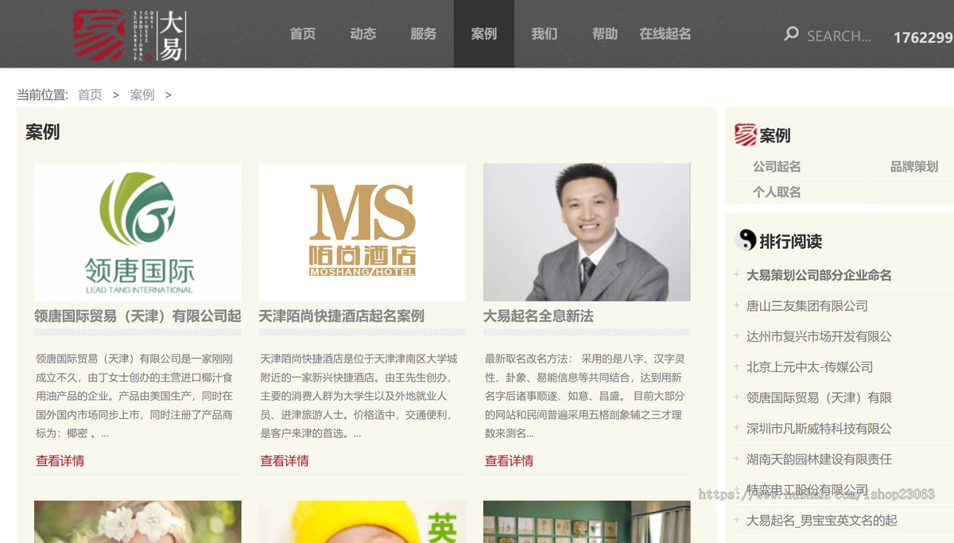
Task: Open ranking item 北京上元中太-传媒公司
Action: click(x=809, y=367)
